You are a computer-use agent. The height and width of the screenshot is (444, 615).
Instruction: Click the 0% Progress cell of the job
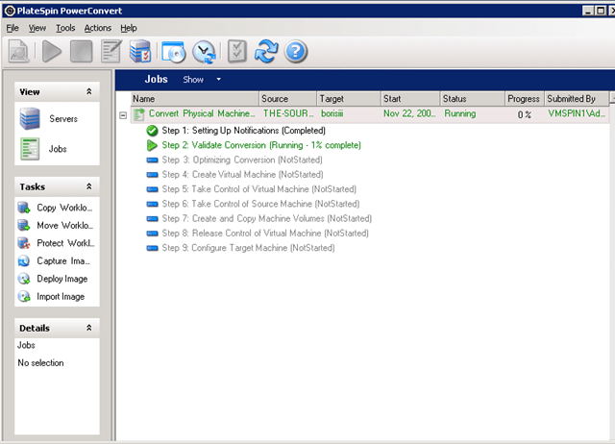[x=525, y=114]
